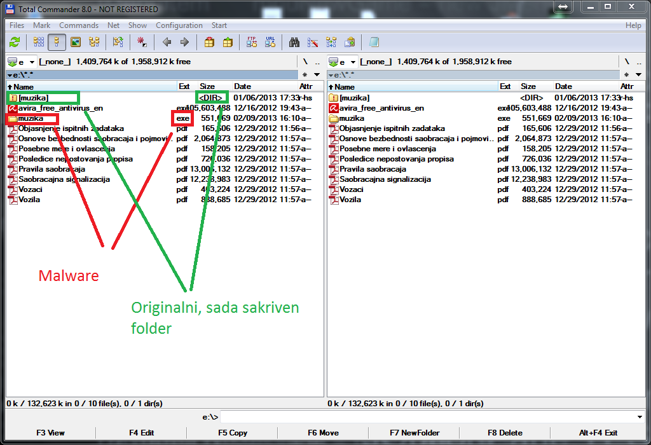Image resolution: width=651 pixels, height=445 pixels.
Task: Click the Reread source refresh icon
Action: (x=15, y=42)
